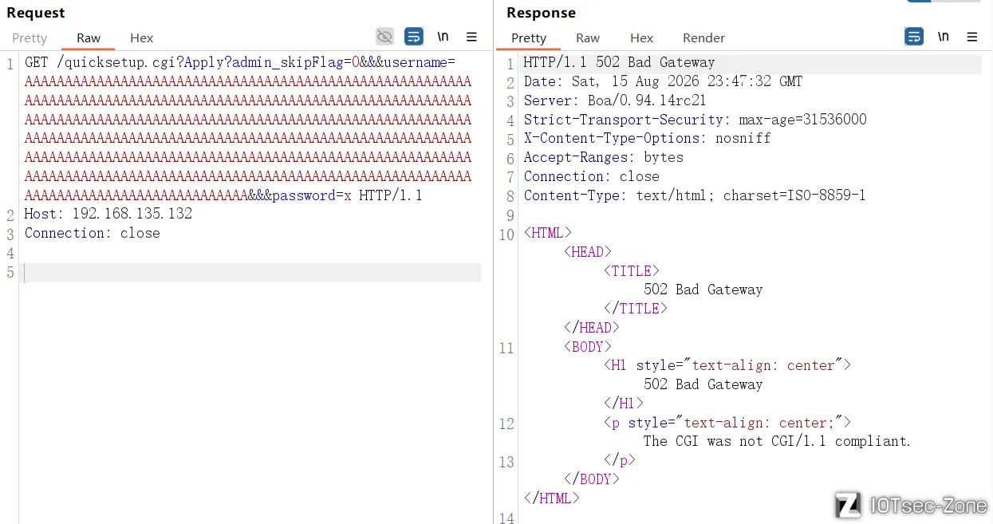The height and width of the screenshot is (524, 993).
Task: Click the <TITLE> tag in Response
Action: [632, 271]
